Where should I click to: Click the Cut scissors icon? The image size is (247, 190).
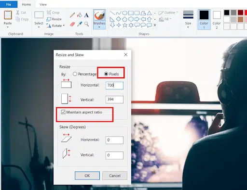pos(18,13)
